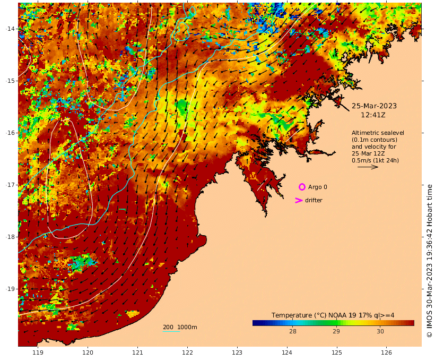Click the longitude axis label '124'
This screenshot has height=361, width=435.
click(x=287, y=353)
